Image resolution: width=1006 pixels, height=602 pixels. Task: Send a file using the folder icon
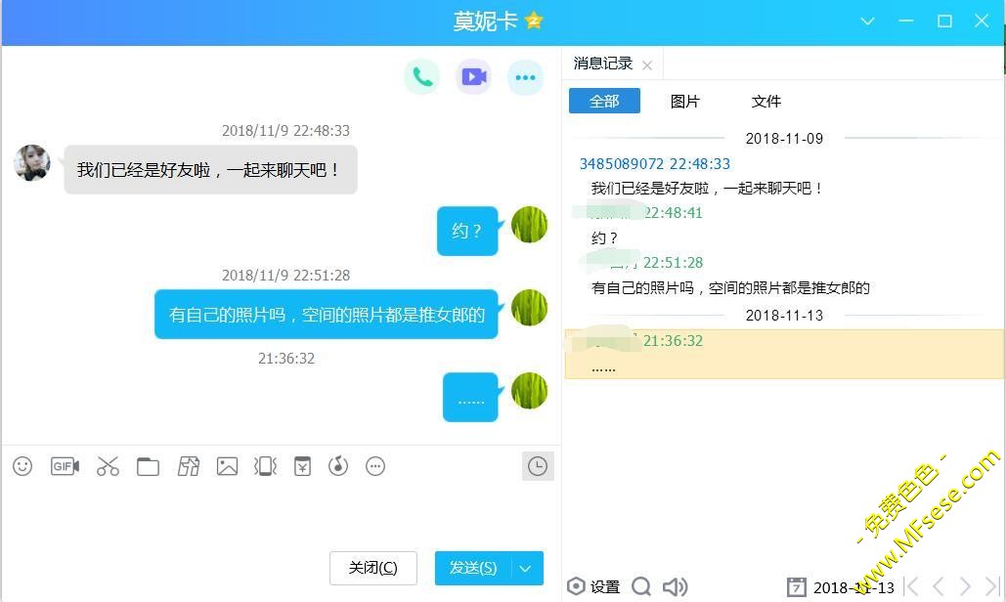[x=148, y=467]
